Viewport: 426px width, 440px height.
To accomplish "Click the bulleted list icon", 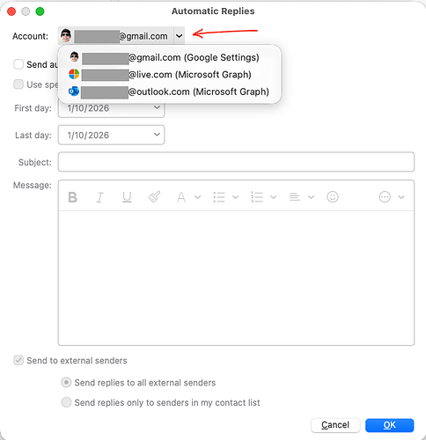I will (219, 197).
